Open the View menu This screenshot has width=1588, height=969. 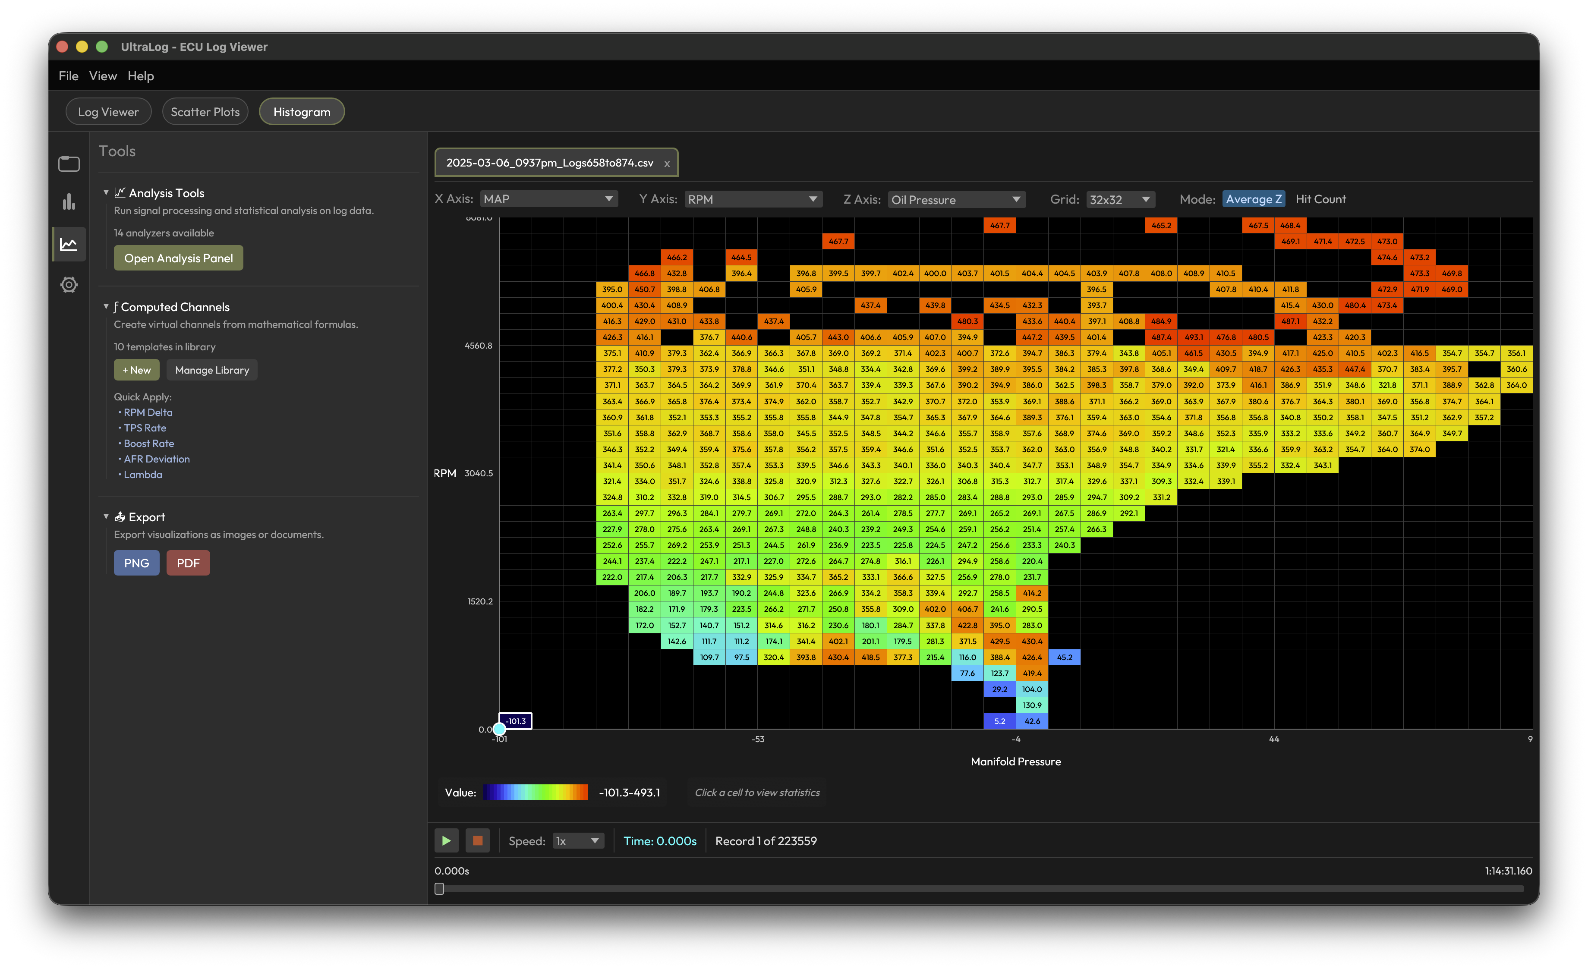pos(102,76)
